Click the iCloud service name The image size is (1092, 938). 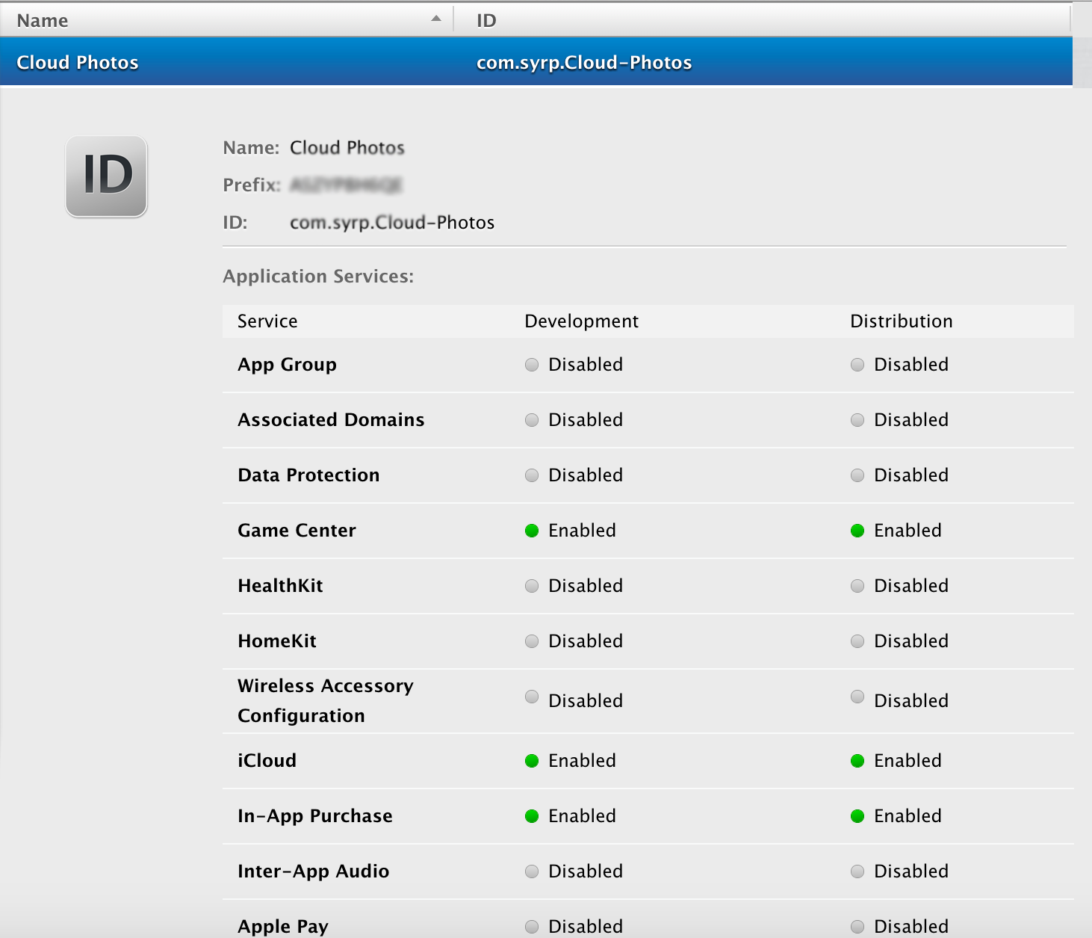coord(267,761)
